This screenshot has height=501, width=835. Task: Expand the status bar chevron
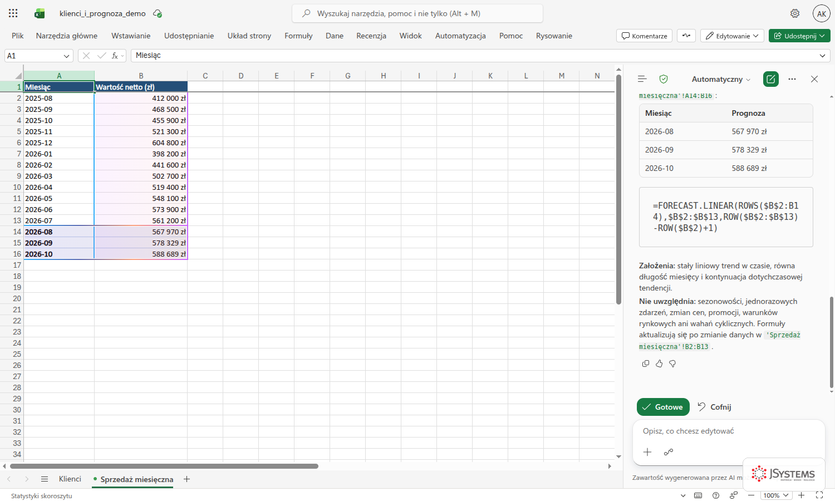click(x=683, y=495)
